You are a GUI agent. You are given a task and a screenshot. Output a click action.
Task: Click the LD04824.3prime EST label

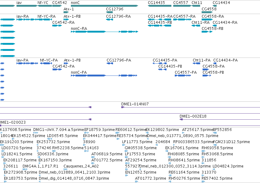click(x=228, y=166)
